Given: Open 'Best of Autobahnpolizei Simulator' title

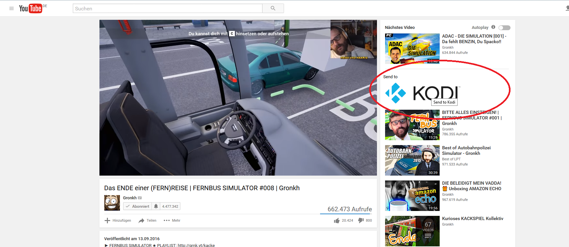Looking at the screenshot, I should (x=466, y=151).
